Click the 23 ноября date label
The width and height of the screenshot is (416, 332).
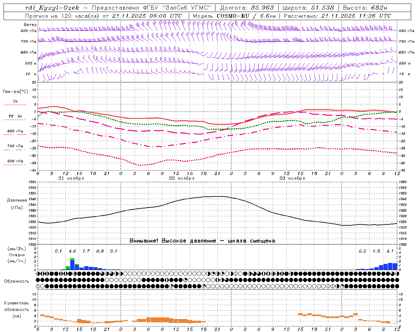pyautogui.click(x=292, y=178)
